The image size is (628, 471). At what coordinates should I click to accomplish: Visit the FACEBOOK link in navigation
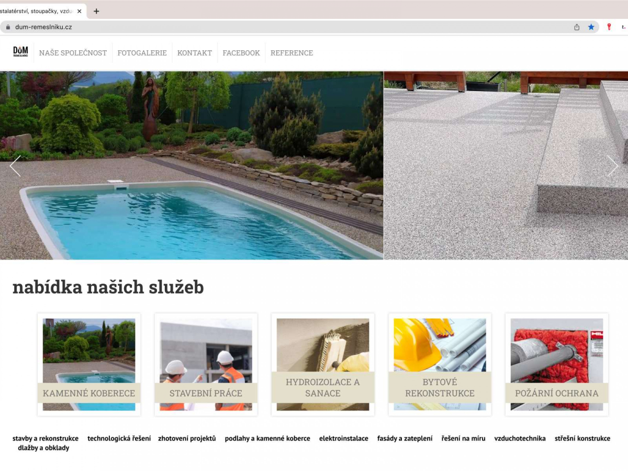[x=241, y=53]
